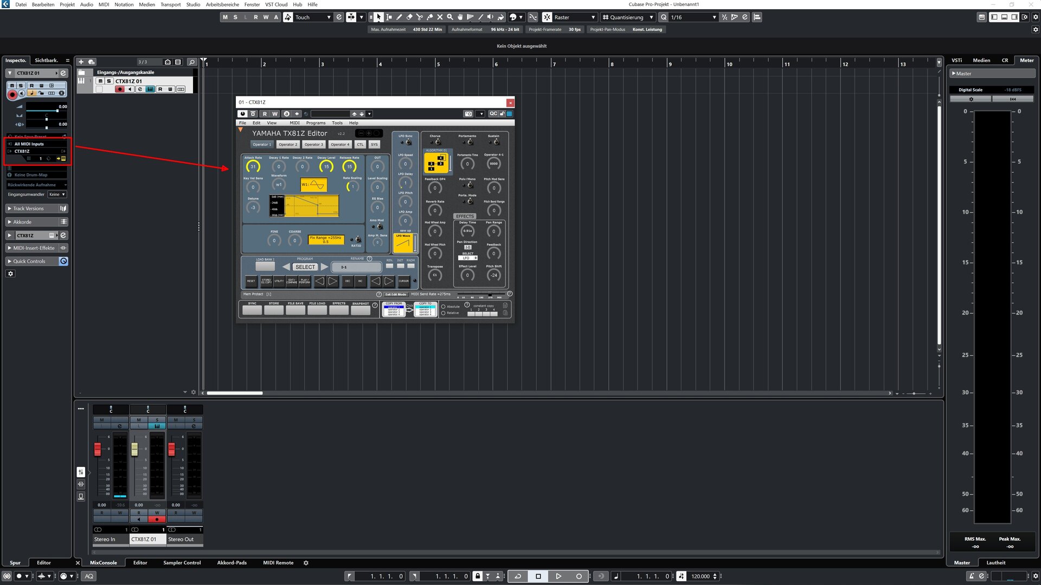The width and height of the screenshot is (1041, 585).
Task: Select the Split scissors tool
Action: click(420, 17)
